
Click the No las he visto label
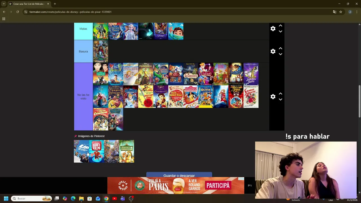point(83,97)
